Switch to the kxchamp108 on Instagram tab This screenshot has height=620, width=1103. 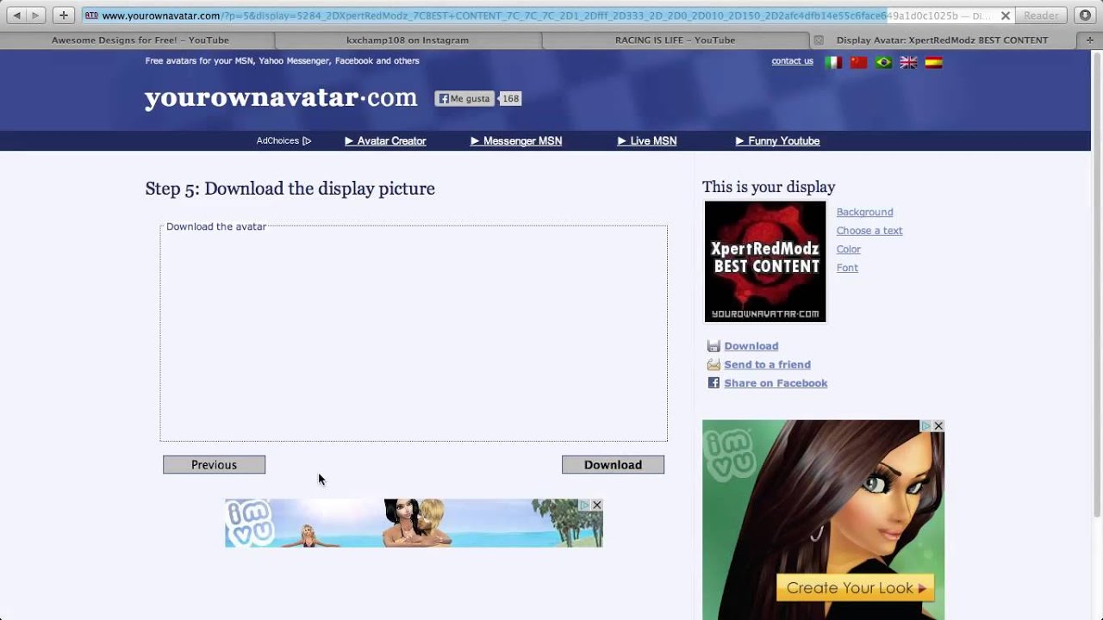(408, 40)
